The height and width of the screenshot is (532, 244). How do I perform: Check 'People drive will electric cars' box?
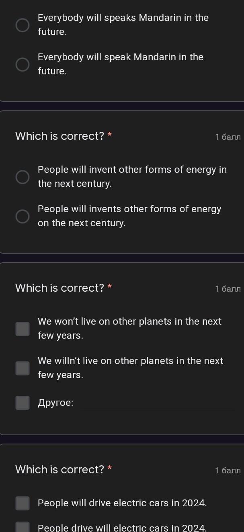tap(23, 527)
